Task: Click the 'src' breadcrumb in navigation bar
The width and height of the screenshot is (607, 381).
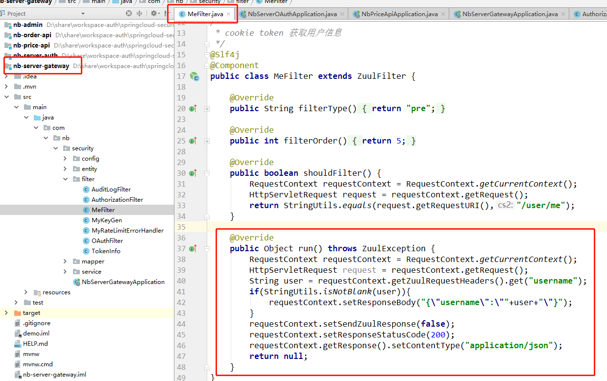Action: click(x=73, y=2)
